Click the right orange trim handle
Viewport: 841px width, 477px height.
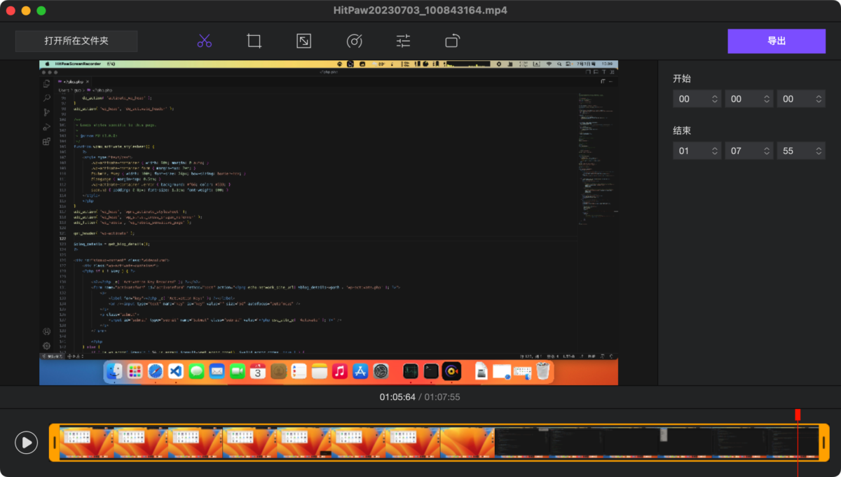click(824, 442)
